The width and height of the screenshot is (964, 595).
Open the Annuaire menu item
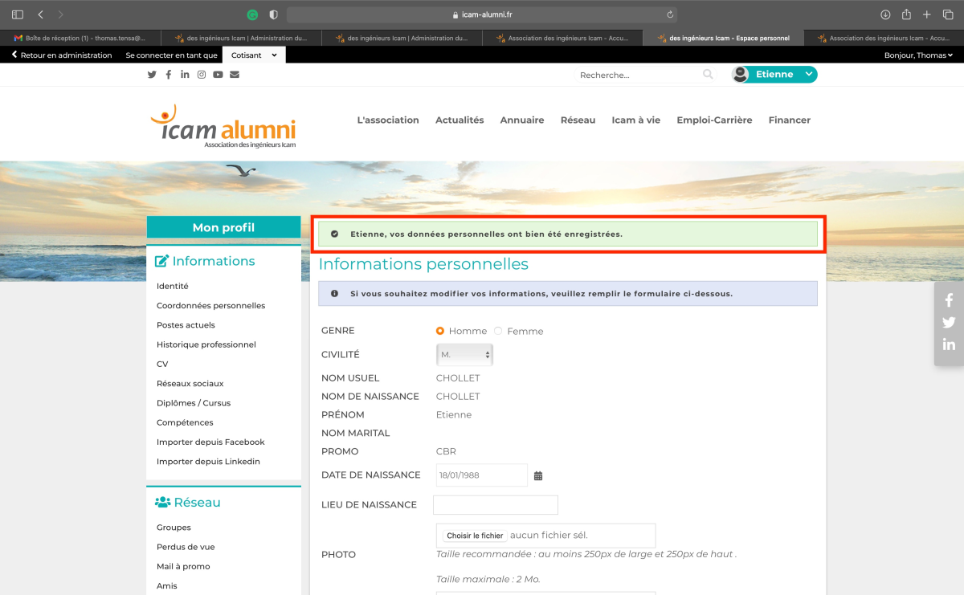tap(521, 120)
